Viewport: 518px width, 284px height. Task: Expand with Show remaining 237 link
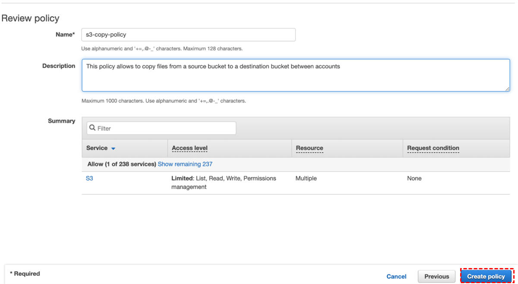pos(185,164)
